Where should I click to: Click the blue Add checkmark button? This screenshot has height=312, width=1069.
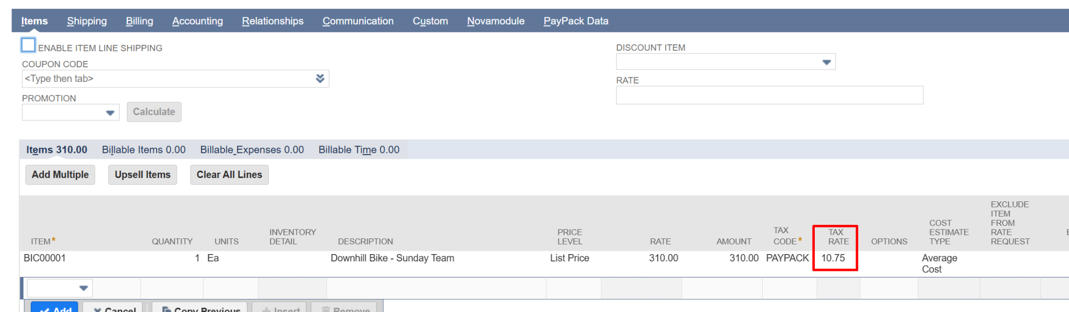tap(54, 307)
